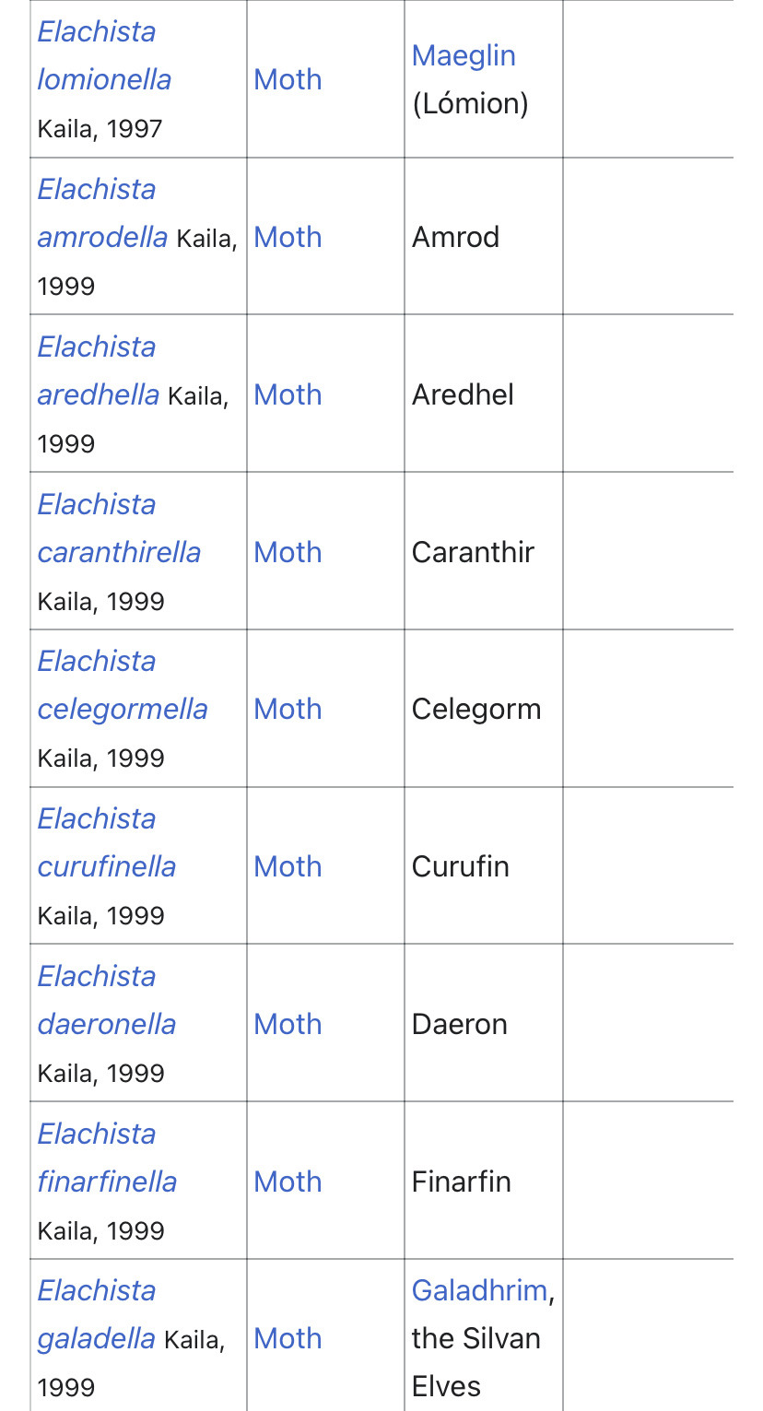Click the Moth link in galadella row

pyautogui.click(x=288, y=1338)
